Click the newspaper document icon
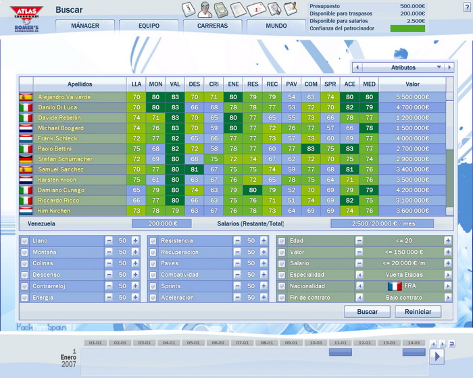 tap(239, 9)
